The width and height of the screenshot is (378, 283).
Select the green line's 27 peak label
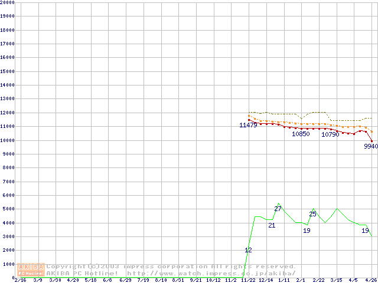tap(278, 209)
